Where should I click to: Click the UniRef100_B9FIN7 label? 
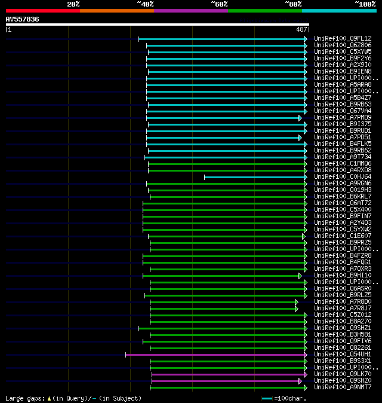pos(343,216)
